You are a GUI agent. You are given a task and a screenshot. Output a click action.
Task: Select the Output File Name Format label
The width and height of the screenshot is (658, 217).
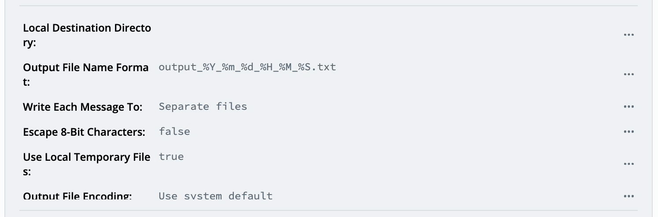tap(85, 75)
